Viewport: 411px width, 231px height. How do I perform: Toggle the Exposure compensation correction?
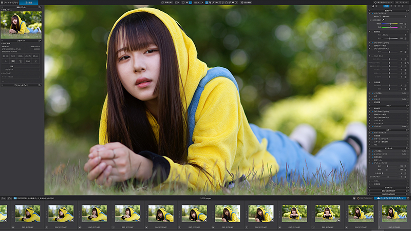pyautogui.click(x=372, y=32)
